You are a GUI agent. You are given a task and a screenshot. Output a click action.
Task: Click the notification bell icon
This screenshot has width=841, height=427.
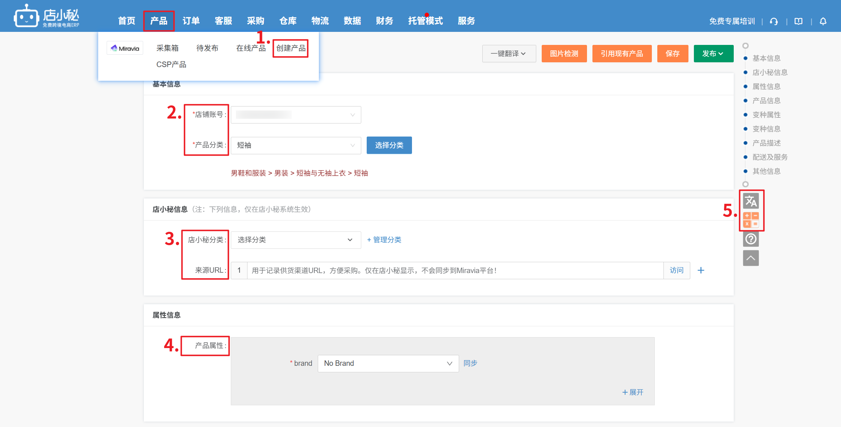click(x=823, y=21)
